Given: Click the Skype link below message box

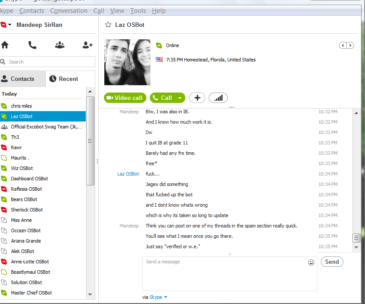Looking at the screenshot, I should (156, 297).
